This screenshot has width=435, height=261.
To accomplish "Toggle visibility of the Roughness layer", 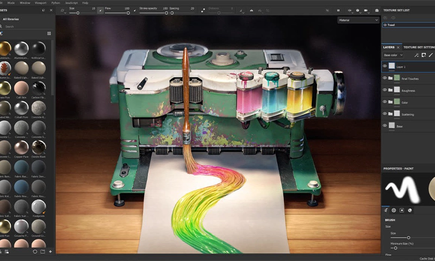I will 385,90.
